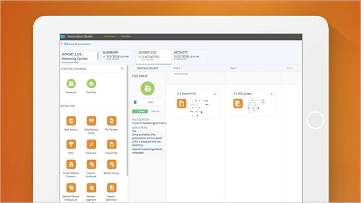The height and width of the screenshot is (203, 361).
Task: Open the Activity tab
Action: pyautogui.click(x=189, y=56)
